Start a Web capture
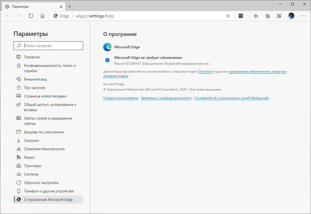 click(x=279, y=16)
